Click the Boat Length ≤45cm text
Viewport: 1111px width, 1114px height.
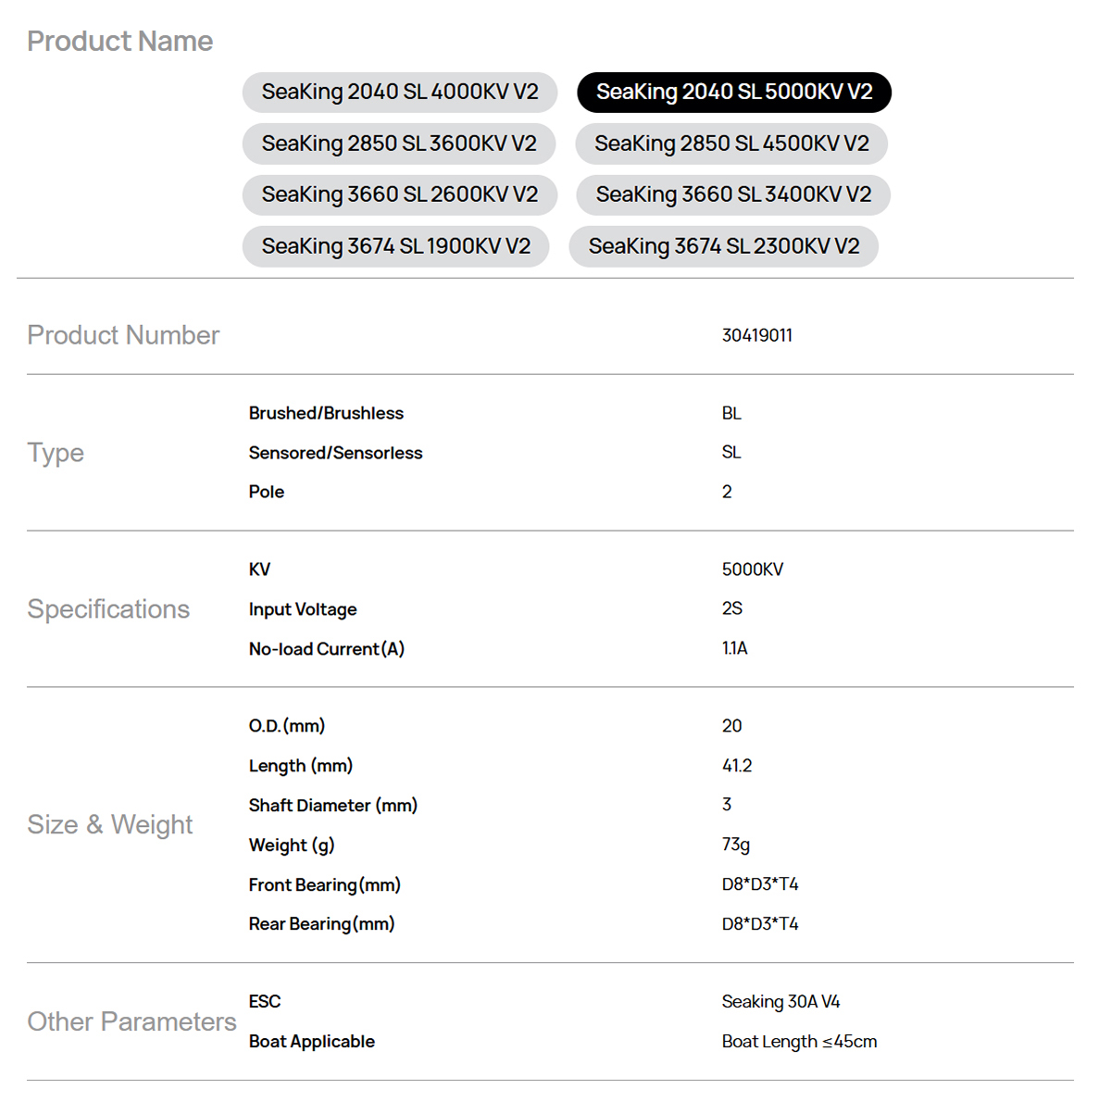(799, 1042)
